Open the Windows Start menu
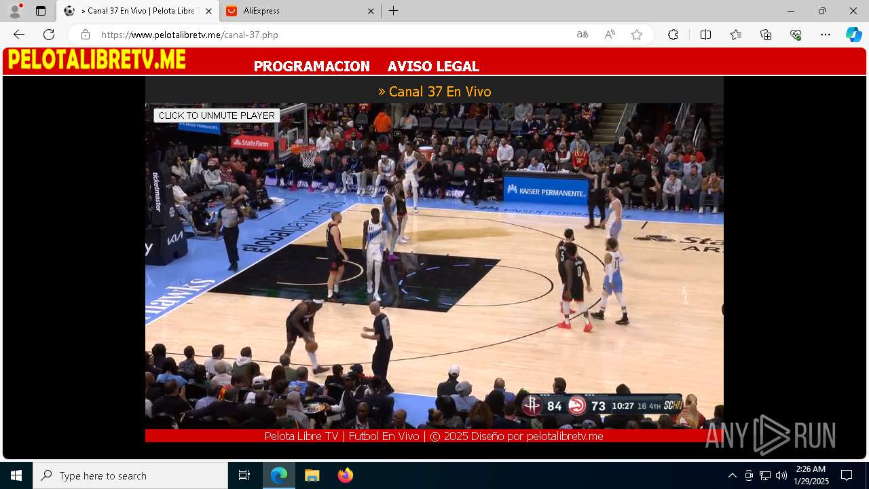 pos(16,475)
